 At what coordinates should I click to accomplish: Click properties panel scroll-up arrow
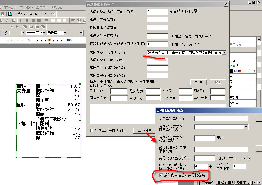(x=259, y=39)
